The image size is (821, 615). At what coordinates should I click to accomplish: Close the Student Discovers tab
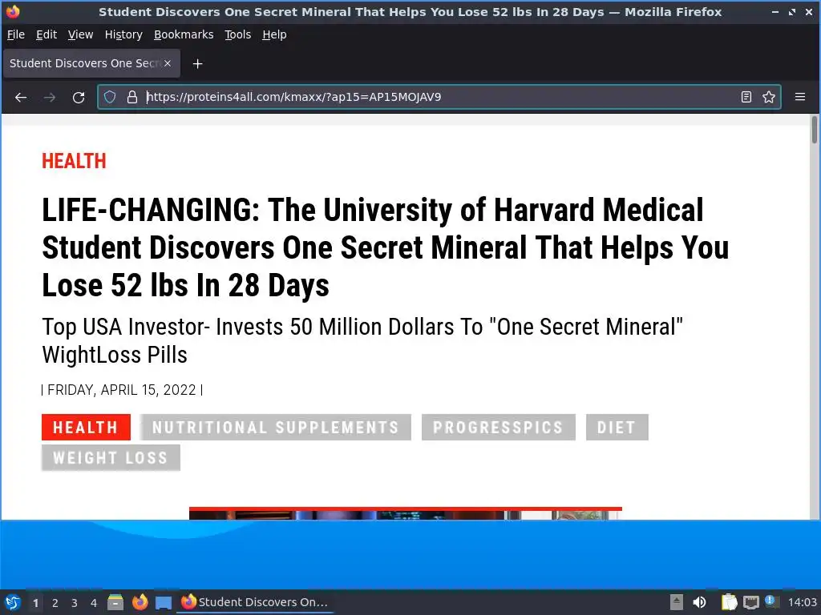click(x=168, y=63)
